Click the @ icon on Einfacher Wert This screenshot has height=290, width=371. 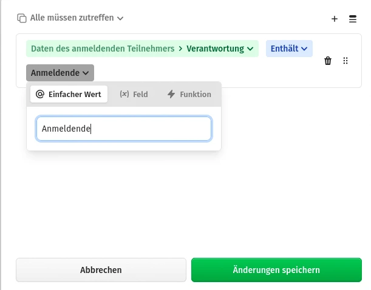tap(40, 94)
